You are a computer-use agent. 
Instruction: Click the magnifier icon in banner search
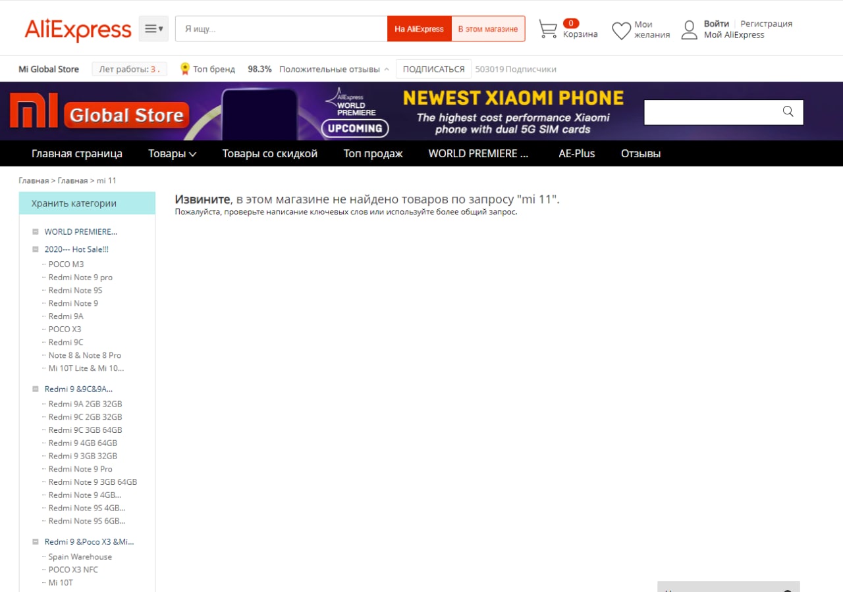[788, 112]
